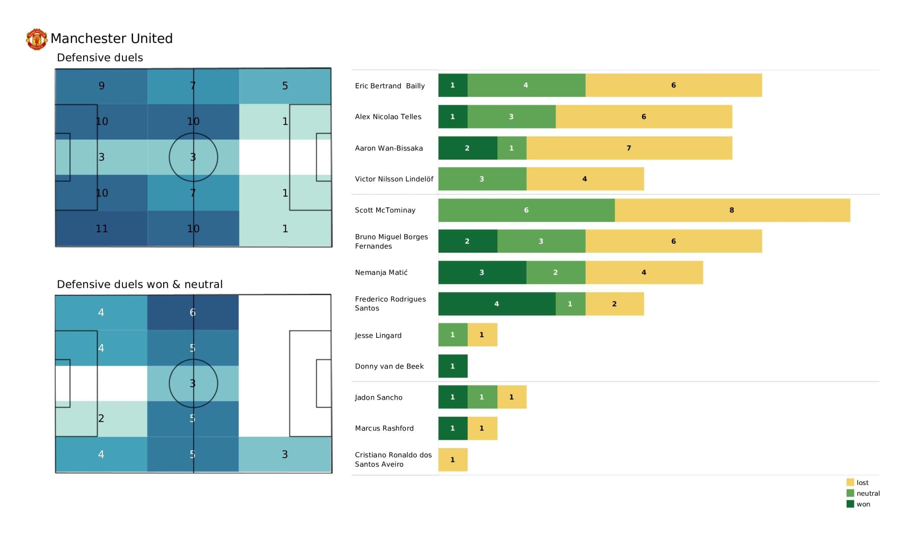The height and width of the screenshot is (539, 918).
Task: Click the yellow lost legend swatch
Action: tap(850, 482)
